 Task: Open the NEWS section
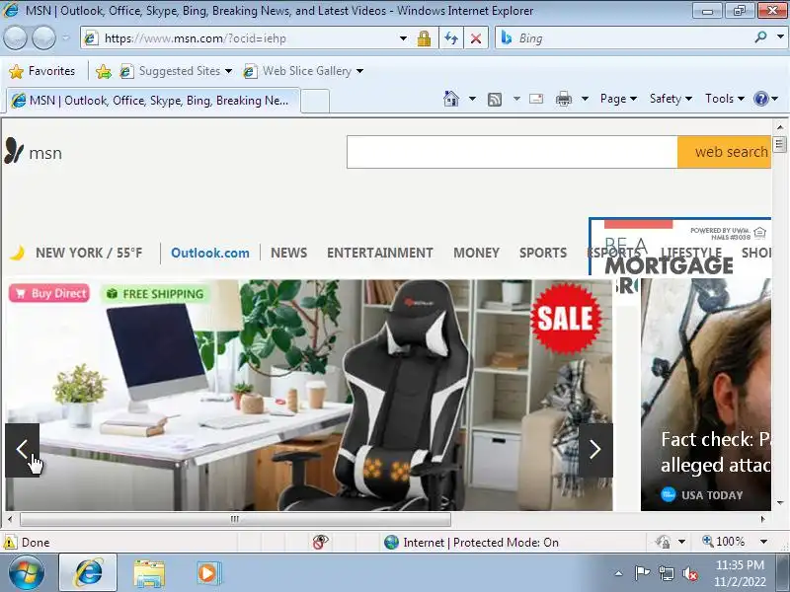click(x=288, y=253)
